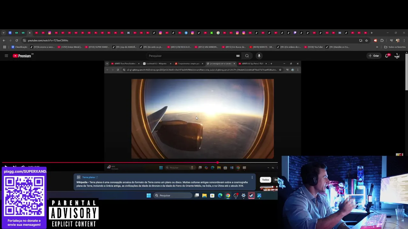View site information next to the URL
The width and height of the screenshot is (408, 229).
pos(24,40)
